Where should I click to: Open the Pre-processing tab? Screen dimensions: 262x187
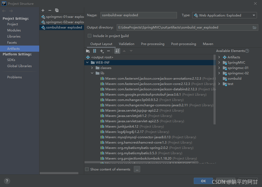pos(152,44)
